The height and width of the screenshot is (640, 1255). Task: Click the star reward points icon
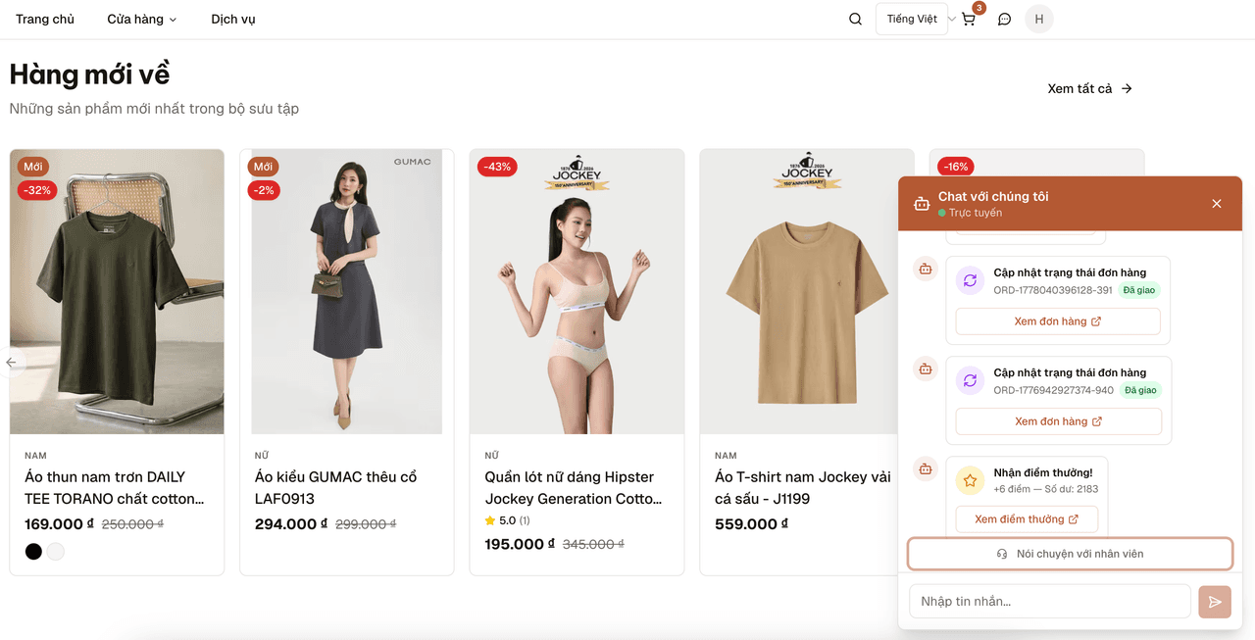[970, 480]
